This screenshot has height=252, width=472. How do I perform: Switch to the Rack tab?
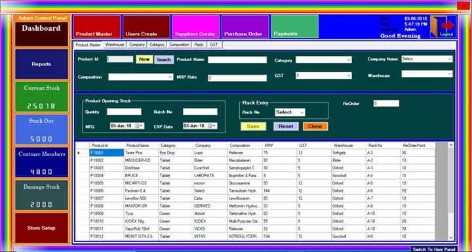point(199,45)
